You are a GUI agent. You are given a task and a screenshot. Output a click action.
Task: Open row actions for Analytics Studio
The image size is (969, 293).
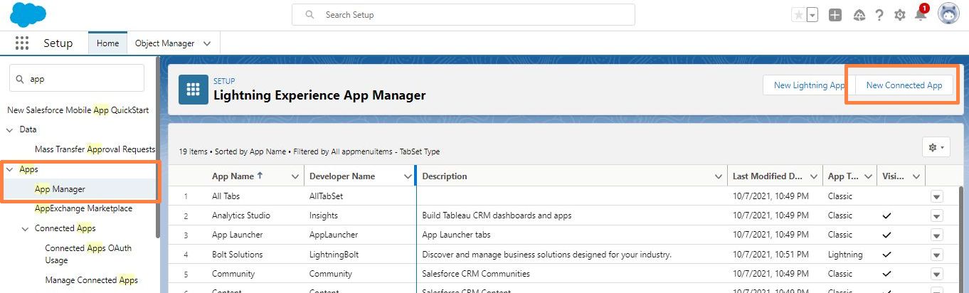[937, 215]
